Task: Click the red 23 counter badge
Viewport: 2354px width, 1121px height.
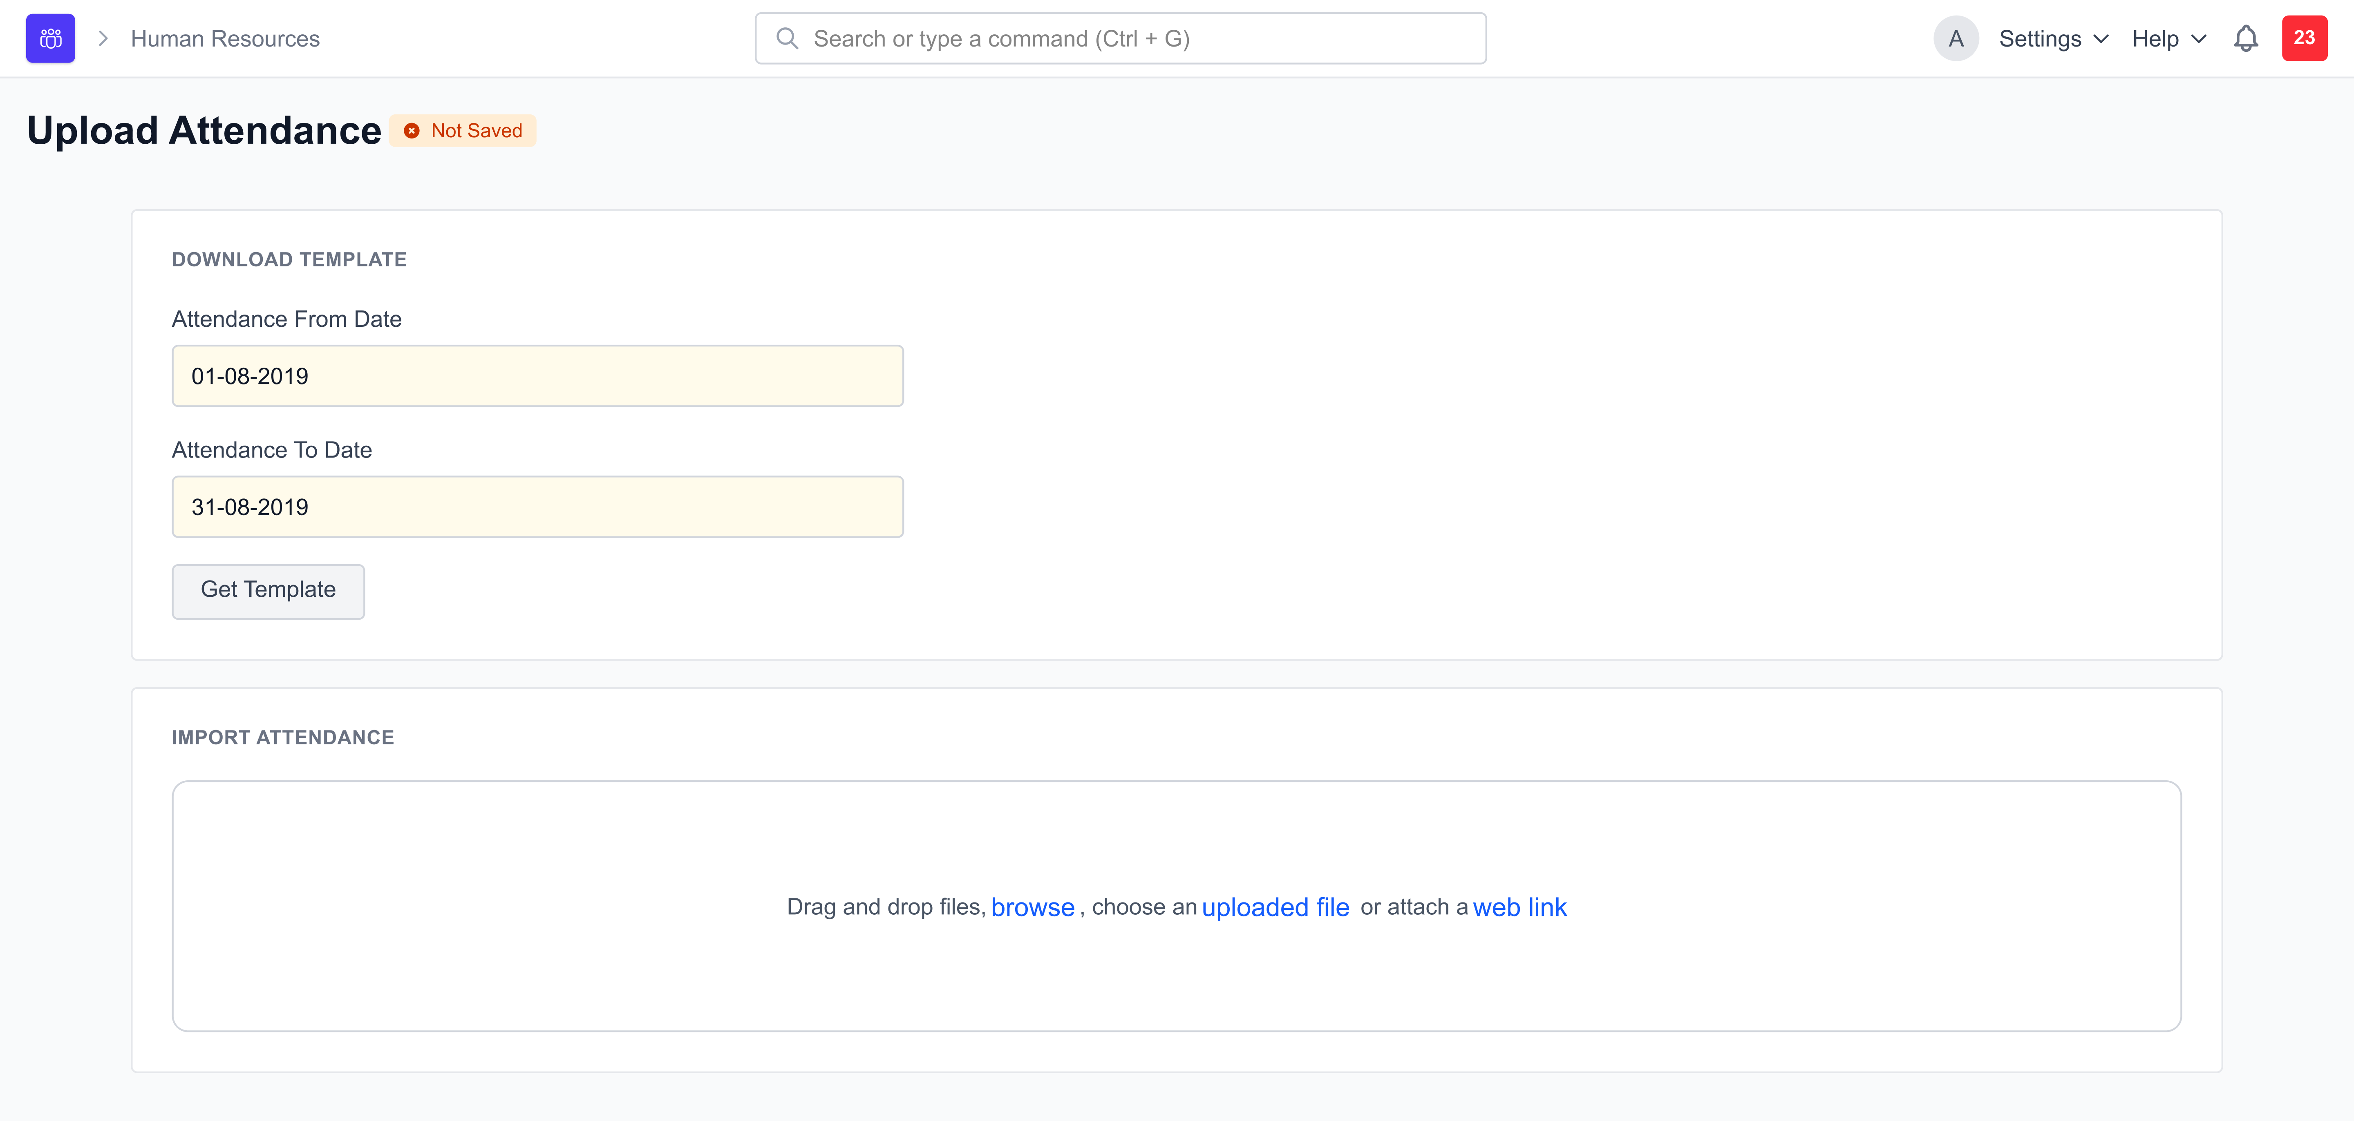Action: coord(2305,38)
